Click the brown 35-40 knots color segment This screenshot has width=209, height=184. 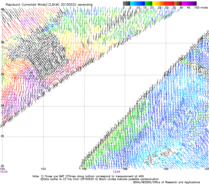pos(178,3)
